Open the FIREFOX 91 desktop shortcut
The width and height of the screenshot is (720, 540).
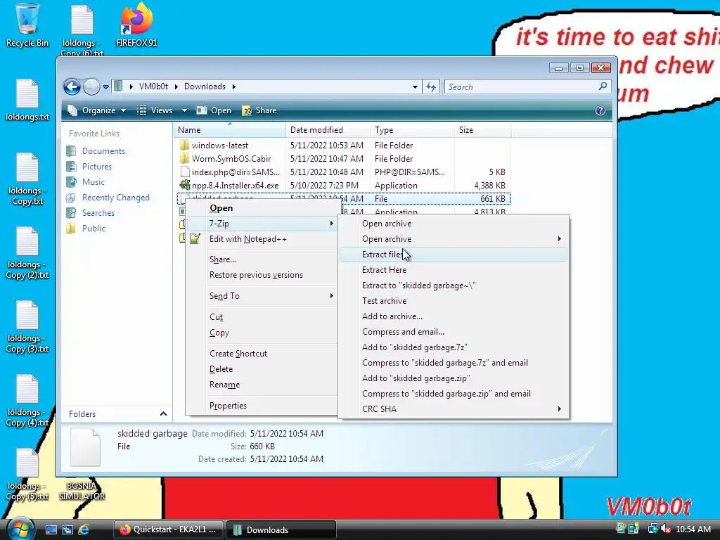click(x=136, y=25)
